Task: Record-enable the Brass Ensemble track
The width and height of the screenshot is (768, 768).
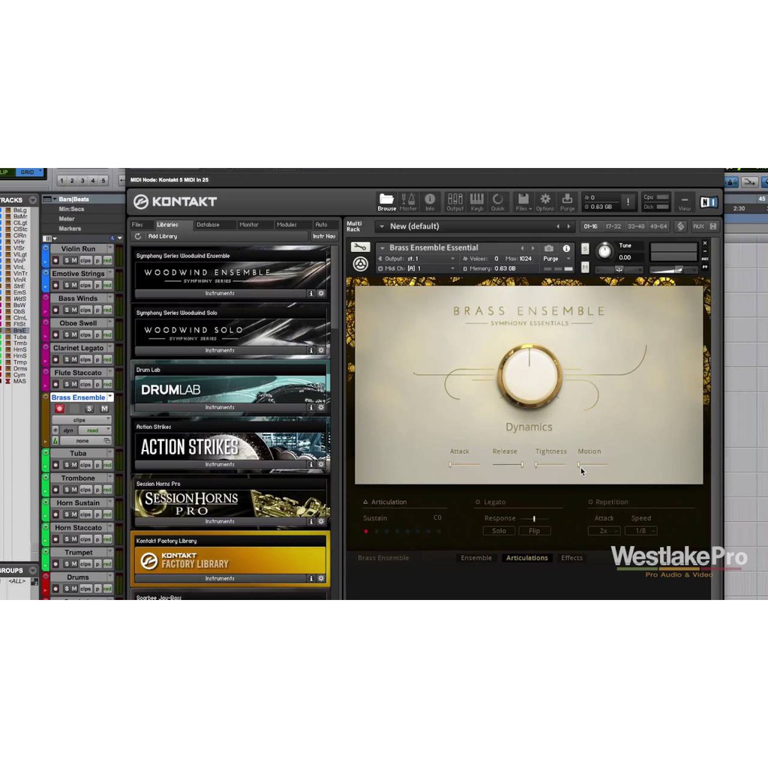Action: point(60,409)
